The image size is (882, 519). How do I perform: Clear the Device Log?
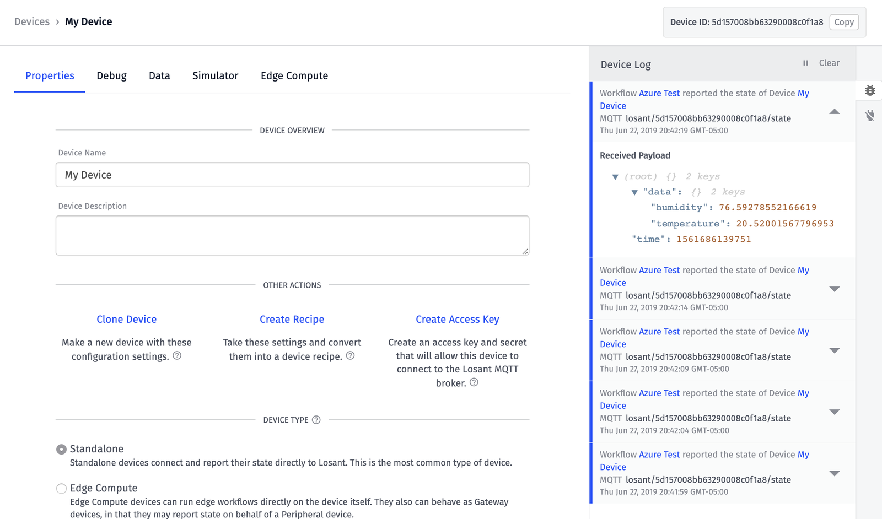tap(829, 63)
